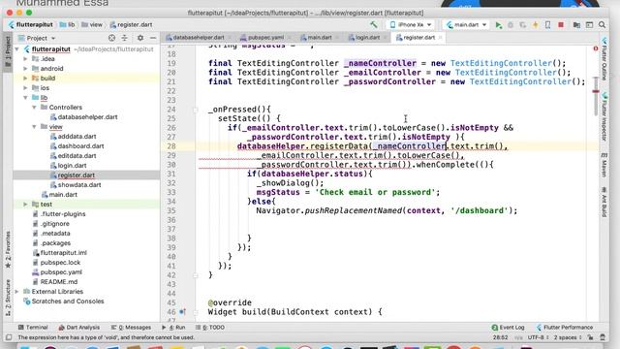Select pubspec.lock file in tree
The image size is (620, 349).
[x=60, y=263]
